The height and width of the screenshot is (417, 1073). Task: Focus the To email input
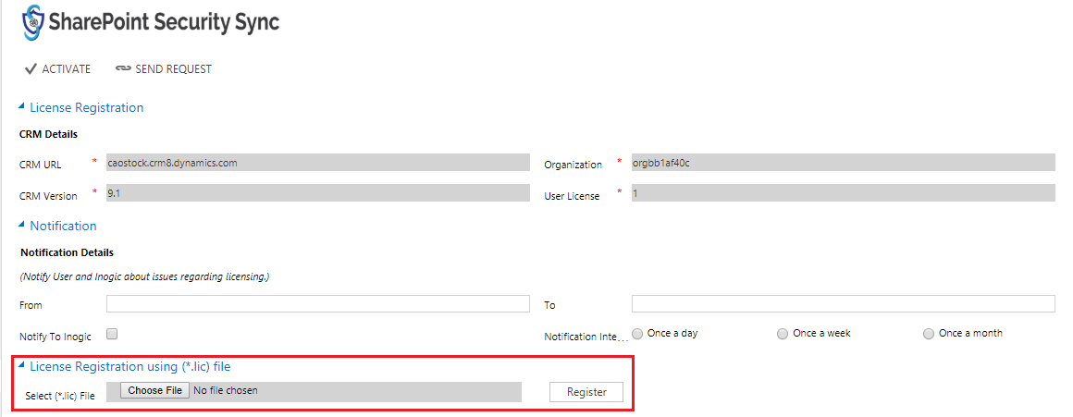(843, 304)
